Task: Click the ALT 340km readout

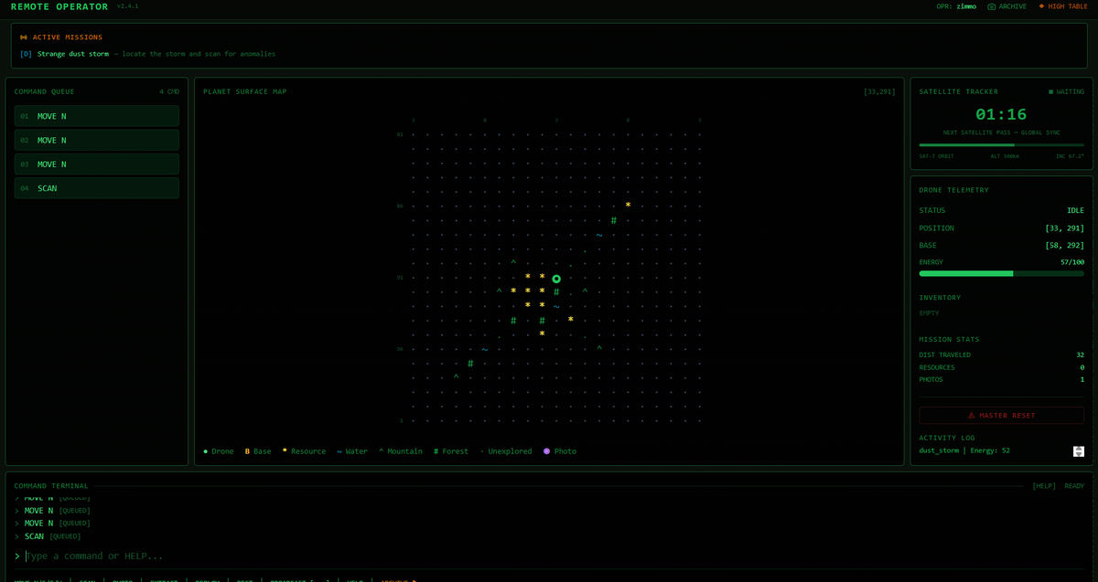Action: click(1005, 156)
